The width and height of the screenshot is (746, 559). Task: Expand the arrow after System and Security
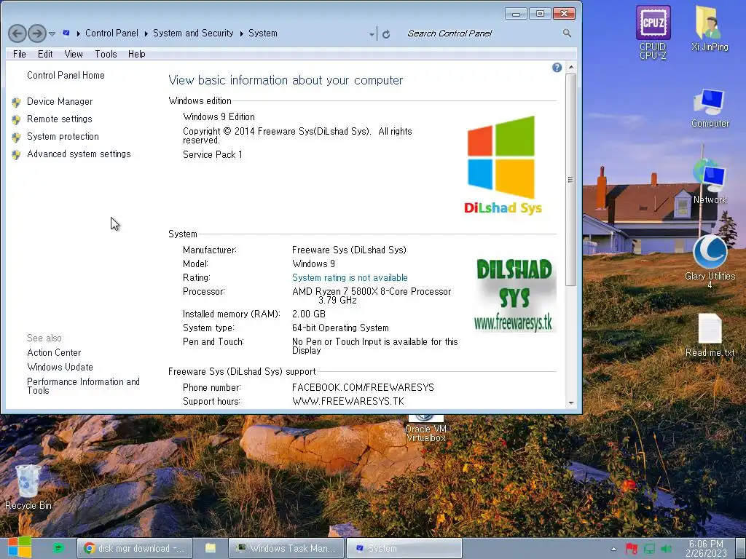241,33
